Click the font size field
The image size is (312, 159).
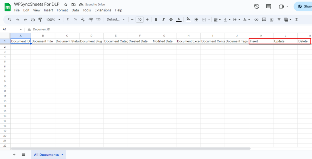tap(140, 19)
